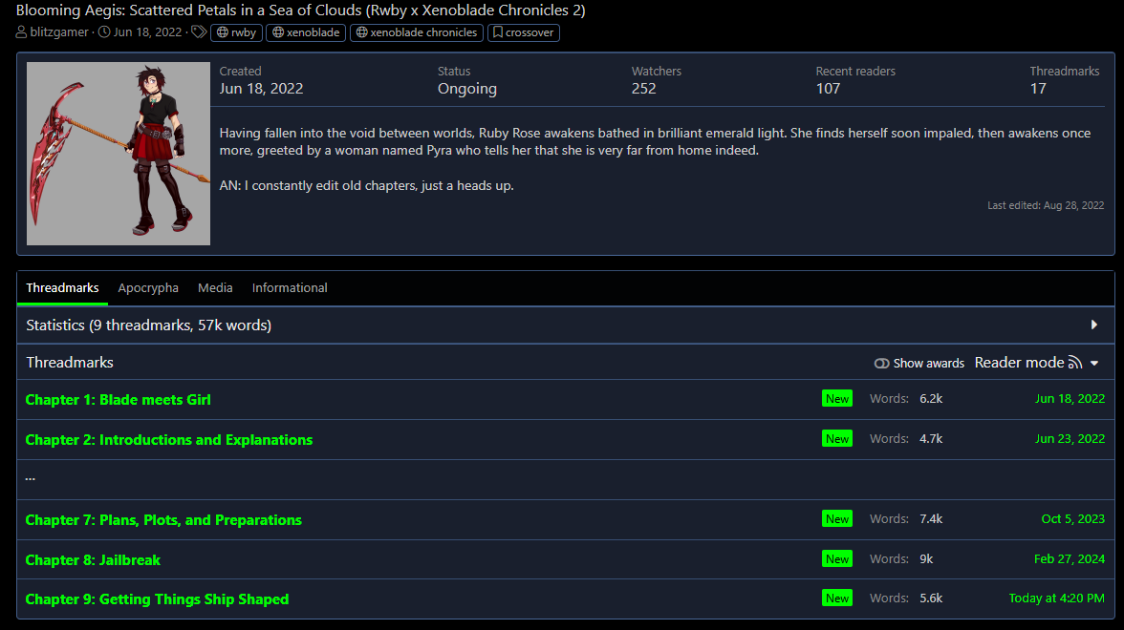Click Words 6.2k value for Chapter 1
Screen dimensions: 1124x630
coord(931,399)
